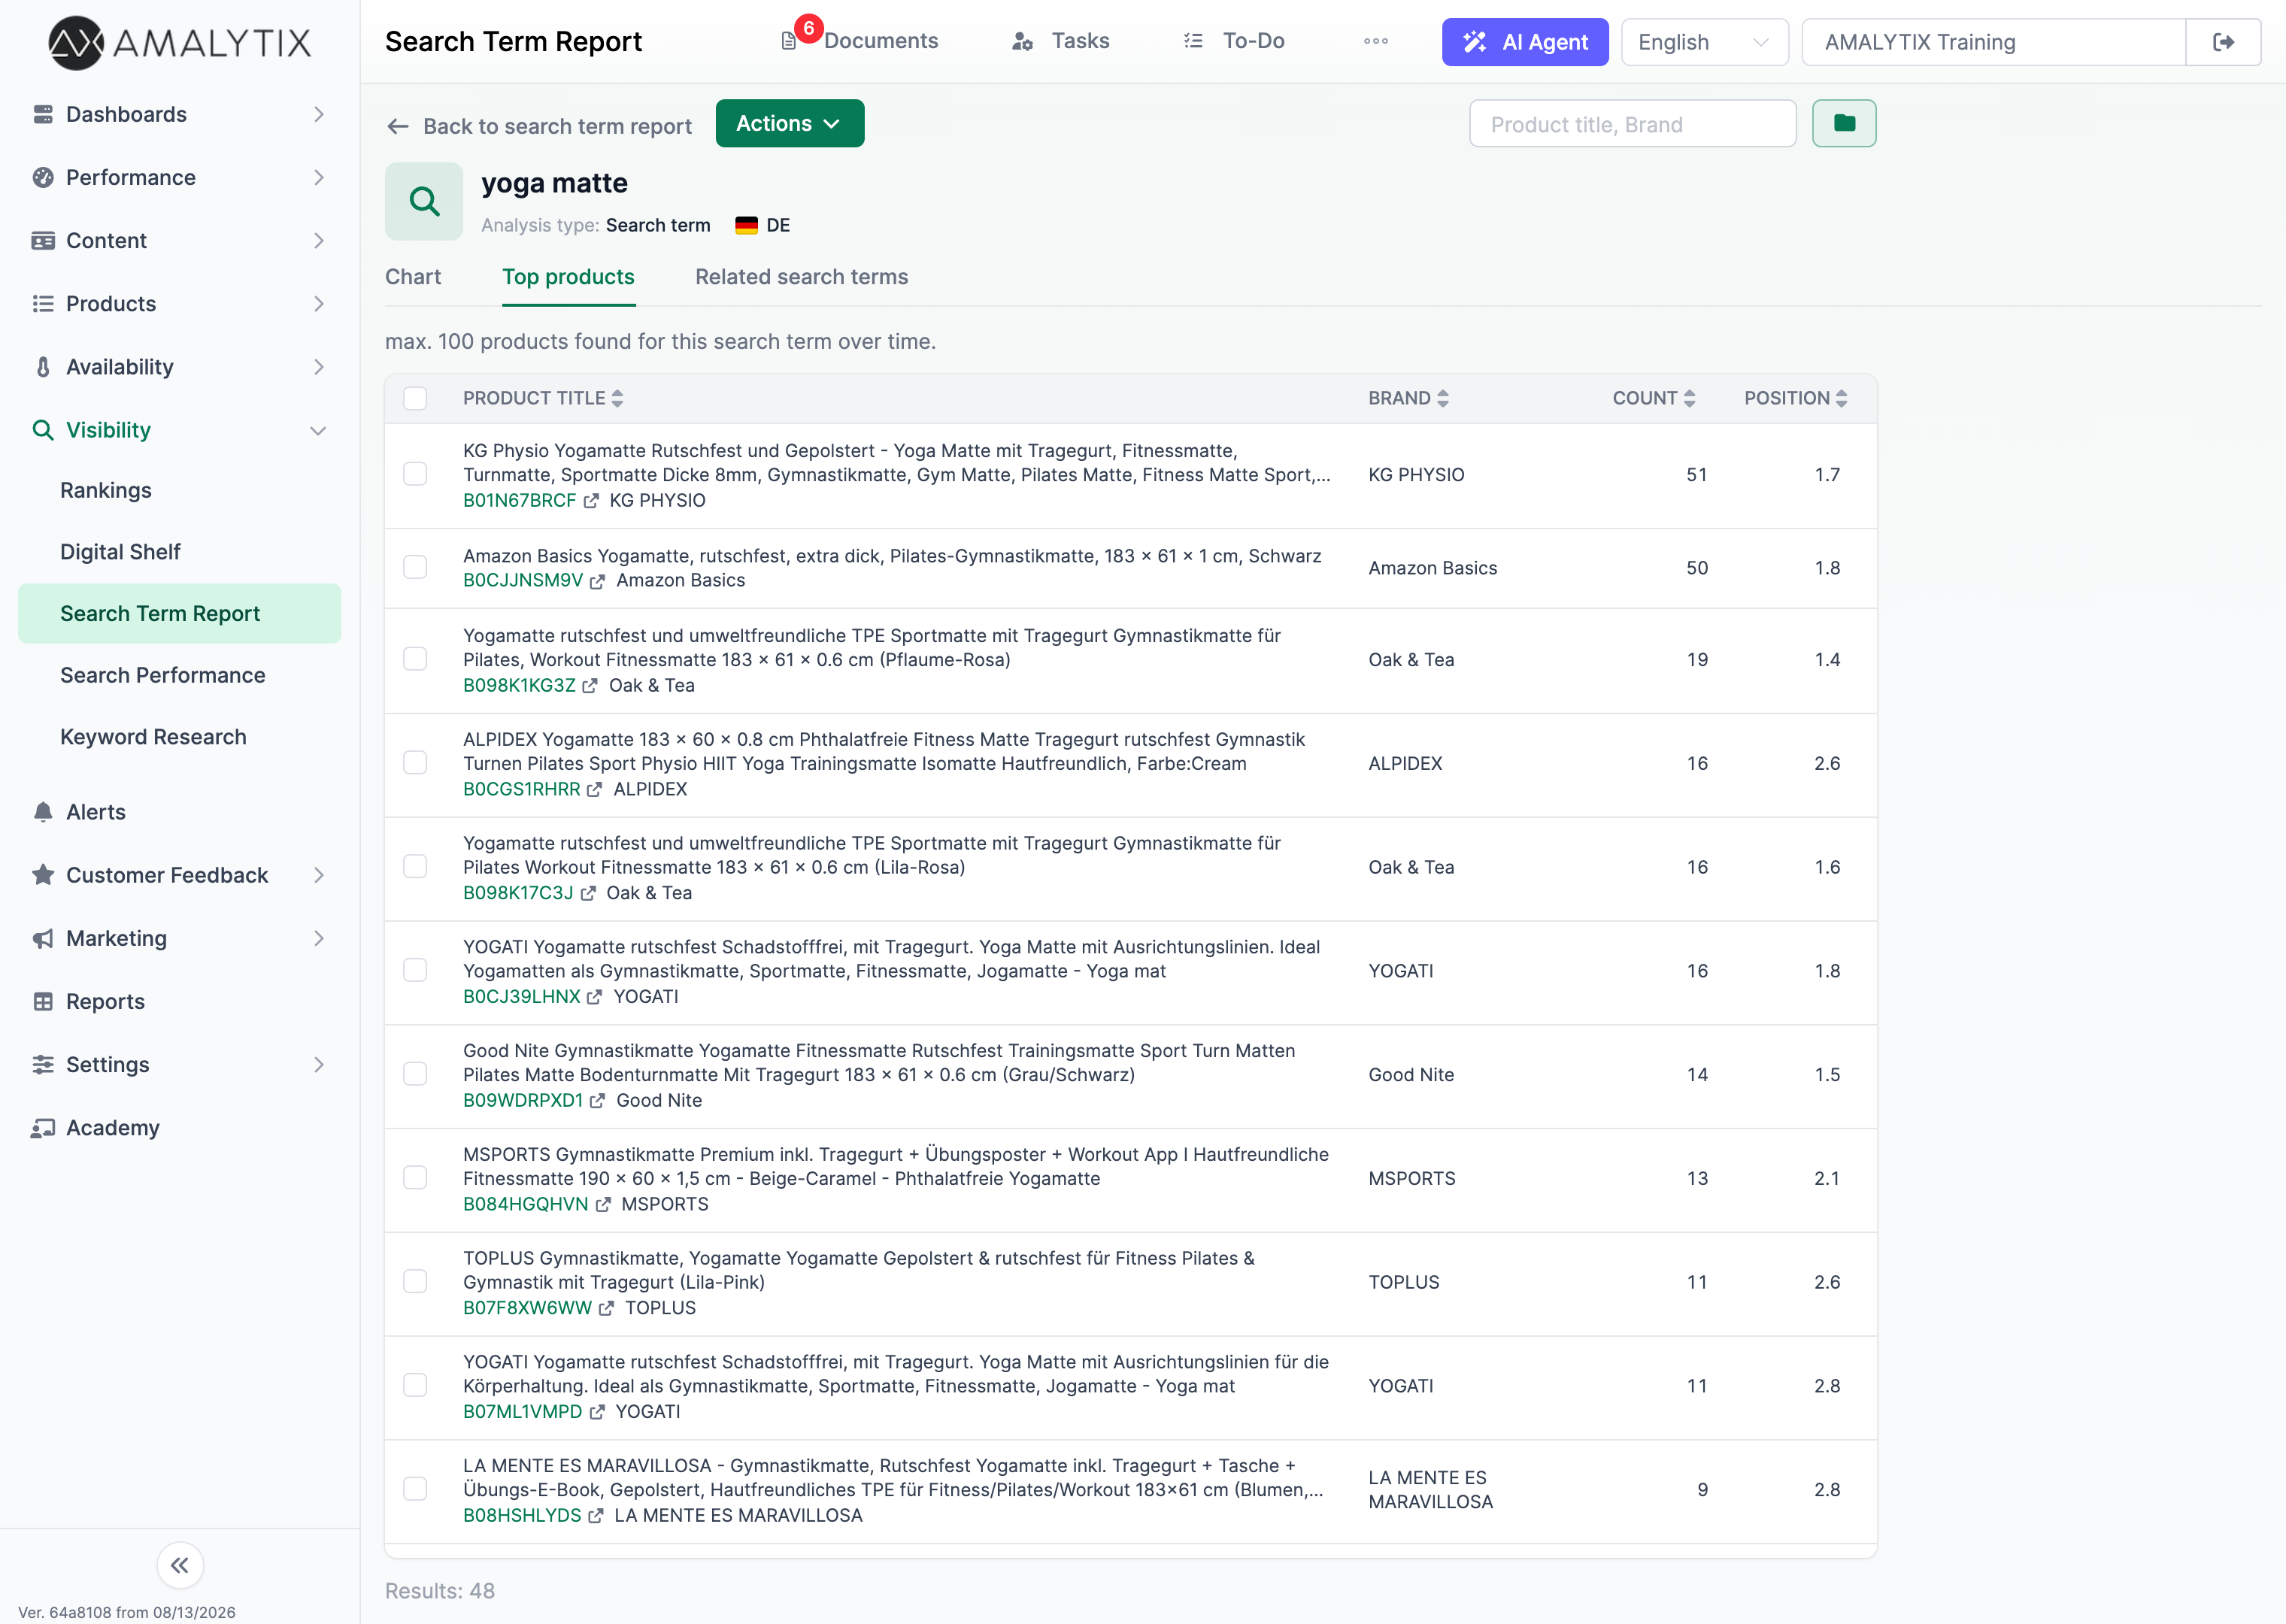Select the Top products tab
The image size is (2286, 1624).
[568, 277]
